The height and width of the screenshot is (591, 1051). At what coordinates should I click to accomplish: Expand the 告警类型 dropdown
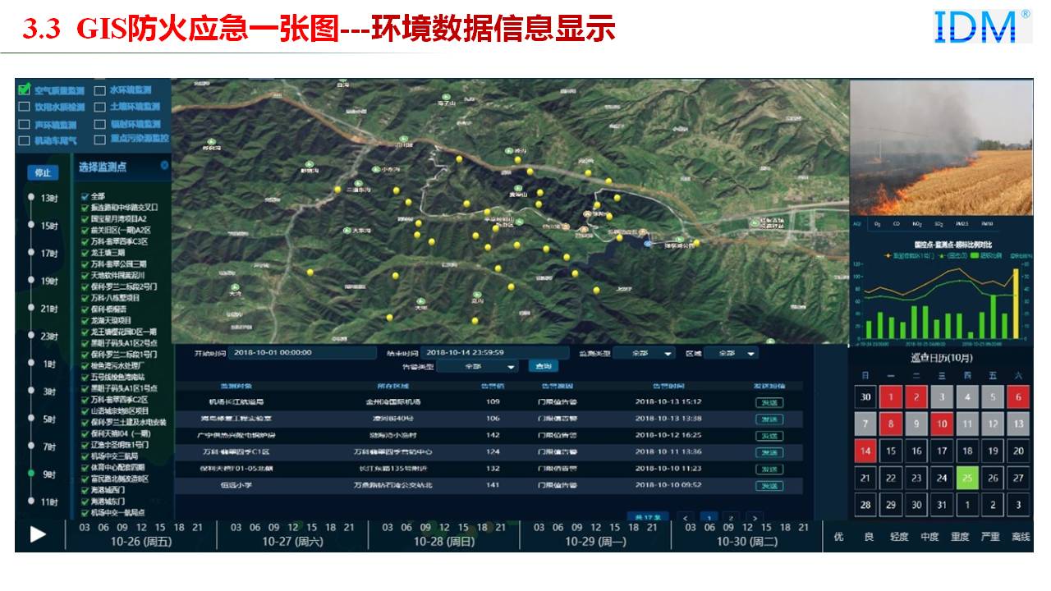pyautogui.click(x=478, y=367)
